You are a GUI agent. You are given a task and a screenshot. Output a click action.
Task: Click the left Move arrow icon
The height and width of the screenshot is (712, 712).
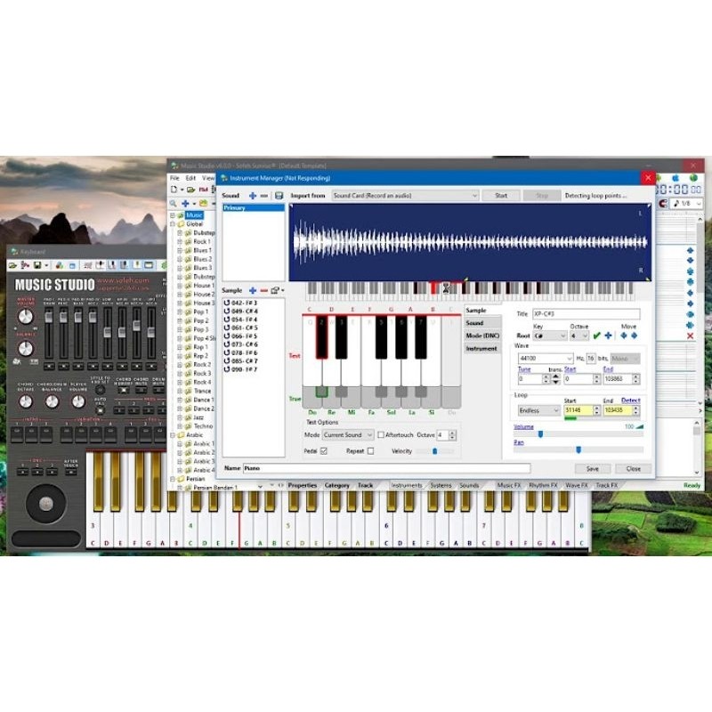623,336
